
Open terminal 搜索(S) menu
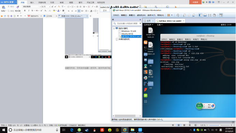click(188, 39)
